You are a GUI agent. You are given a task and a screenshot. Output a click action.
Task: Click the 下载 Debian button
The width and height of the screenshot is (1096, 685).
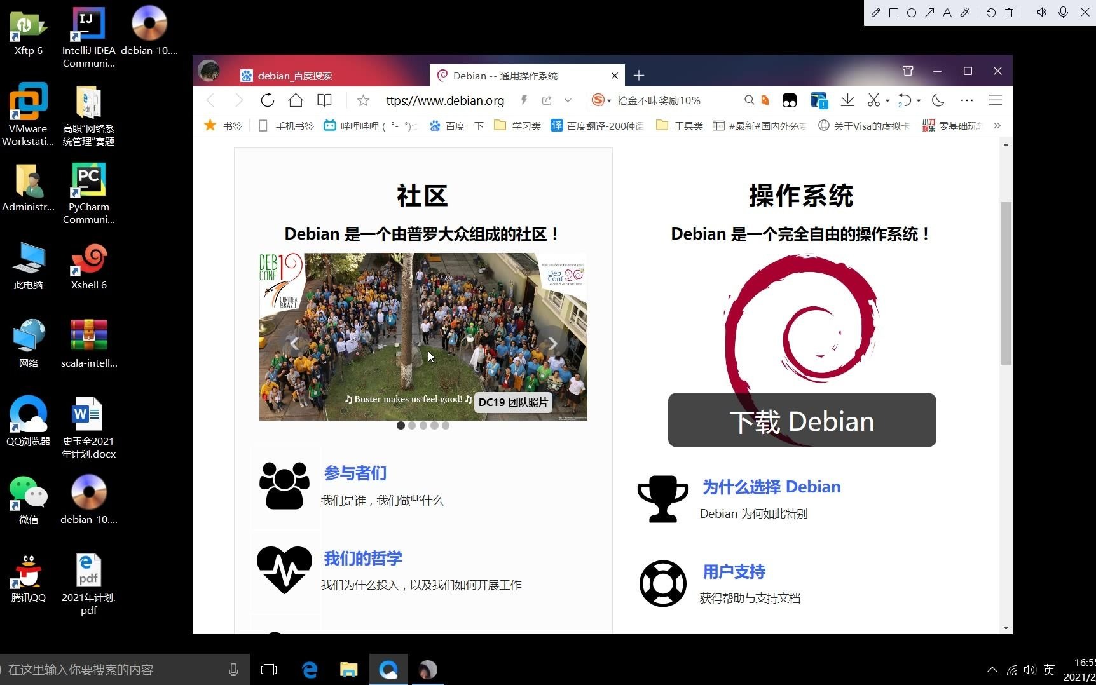point(802,420)
